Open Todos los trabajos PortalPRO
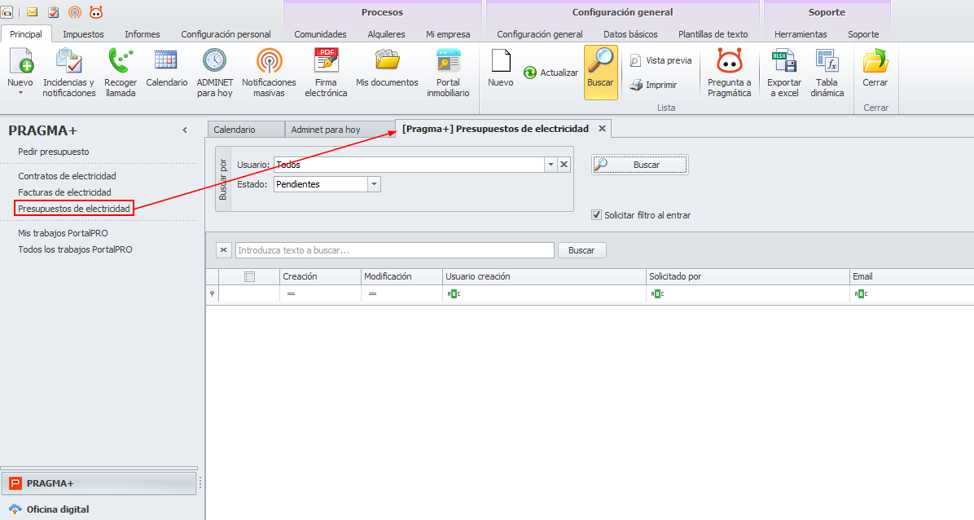The height and width of the screenshot is (520, 974). click(x=75, y=249)
